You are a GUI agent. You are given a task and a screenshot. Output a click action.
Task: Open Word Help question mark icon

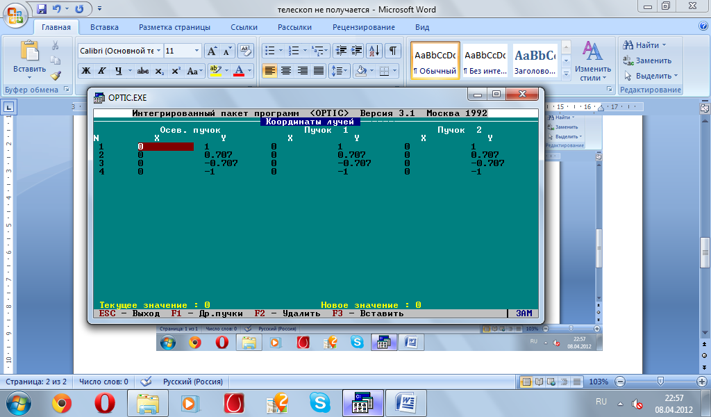pos(703,26)
